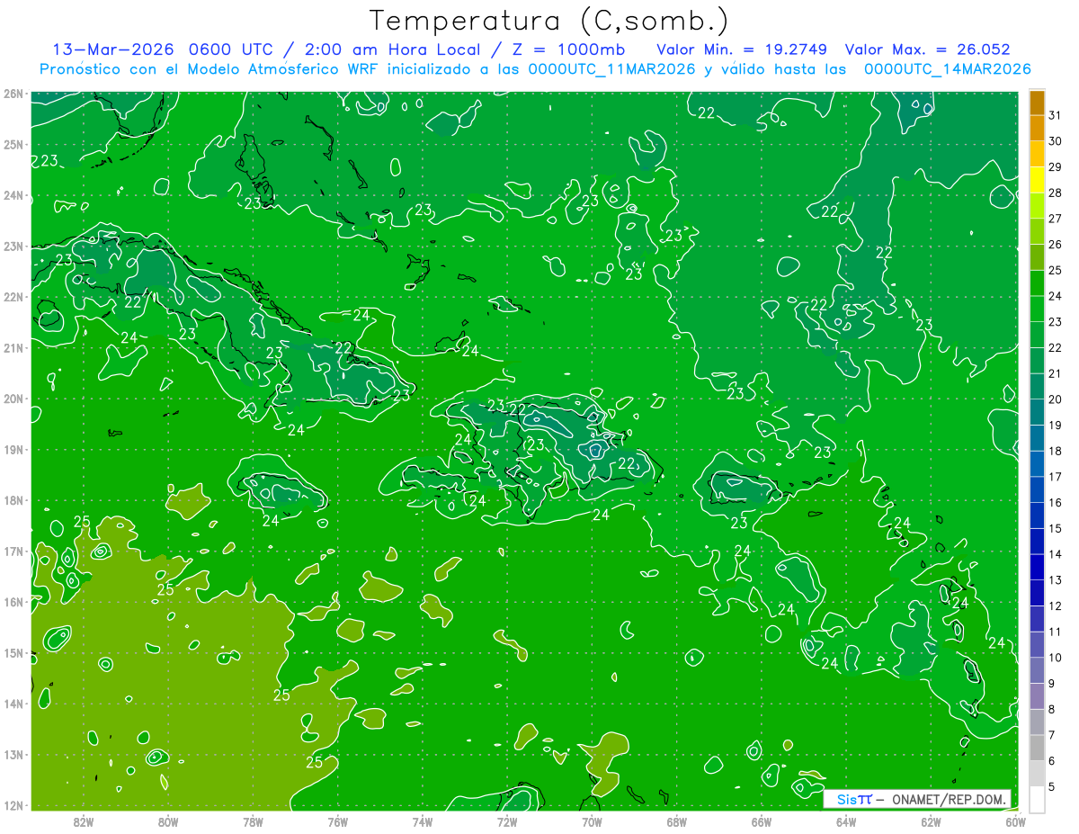
Task: Select the date text '13-Mar-2026'
Action: point(112,49)
